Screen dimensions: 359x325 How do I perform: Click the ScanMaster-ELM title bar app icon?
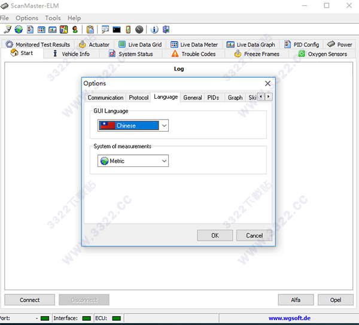point(4,6)
